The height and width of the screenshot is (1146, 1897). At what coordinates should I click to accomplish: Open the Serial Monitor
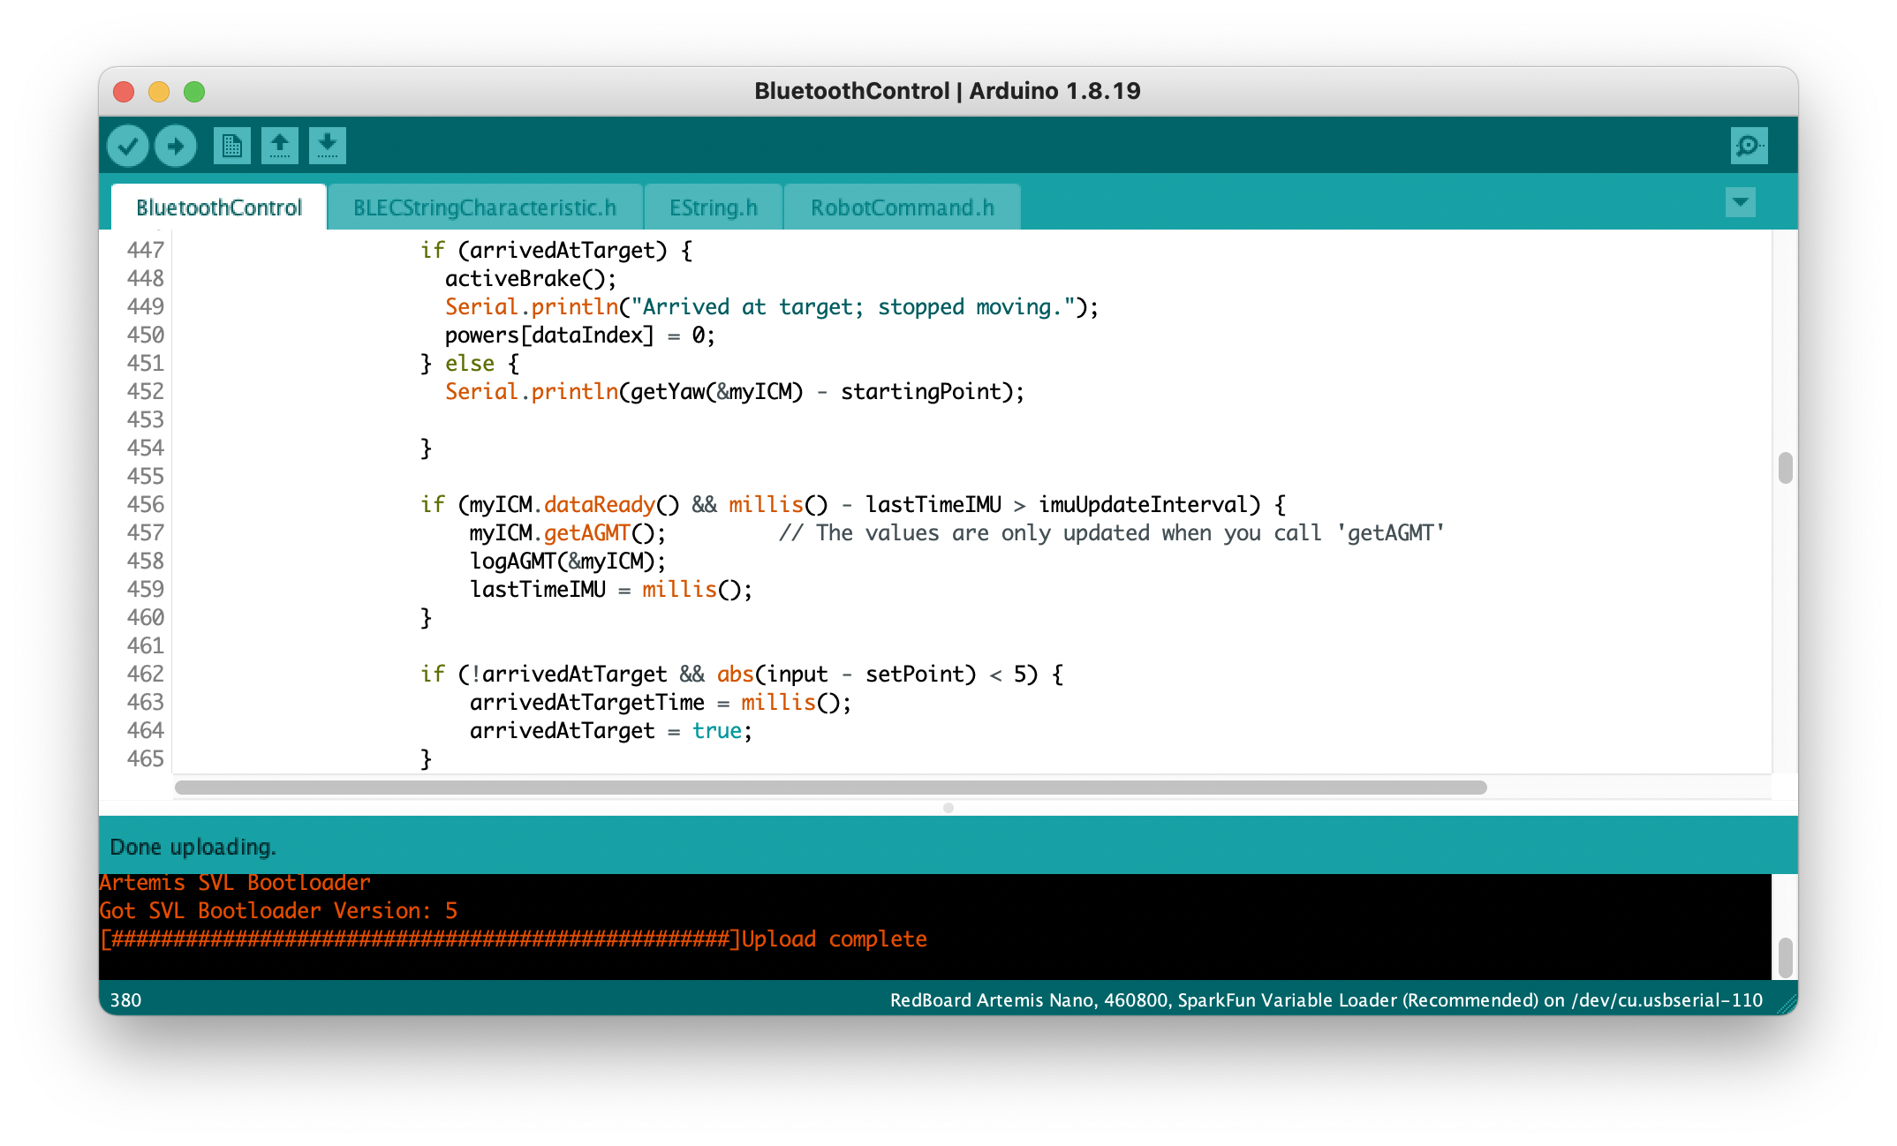click(1749, 146)
